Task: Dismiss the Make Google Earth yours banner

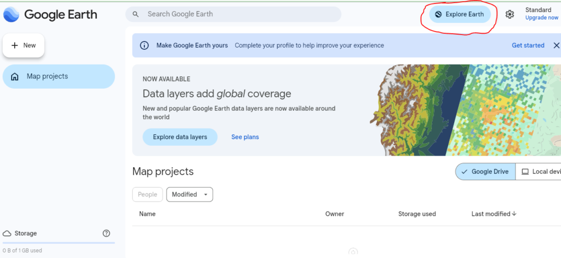Action: point(557,45)
